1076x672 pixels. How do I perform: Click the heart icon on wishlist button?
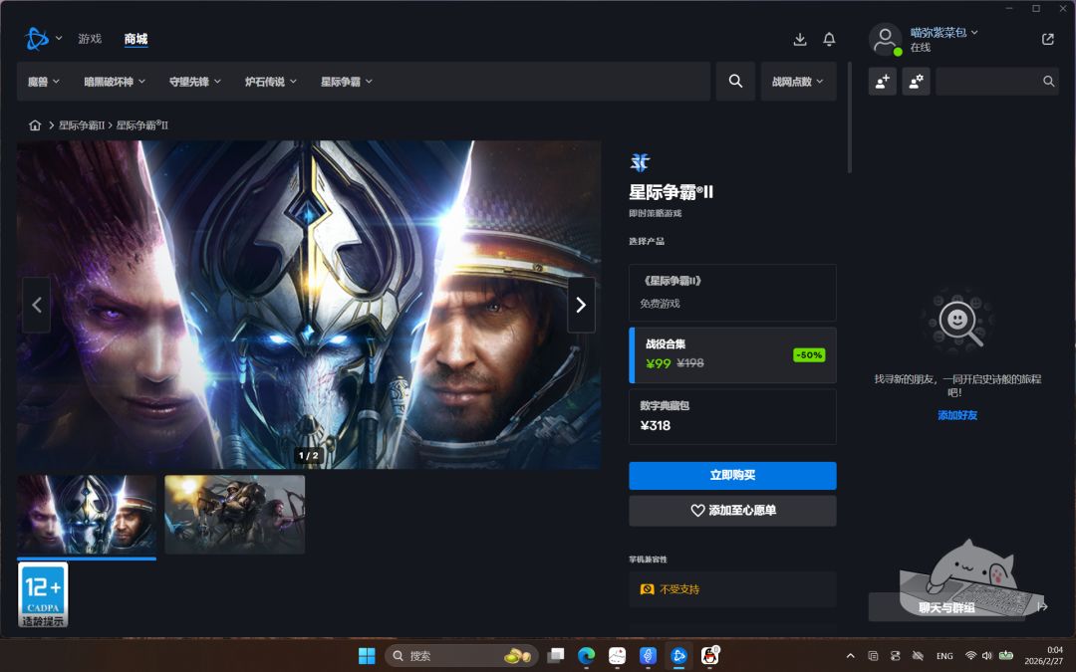[697, 510]
